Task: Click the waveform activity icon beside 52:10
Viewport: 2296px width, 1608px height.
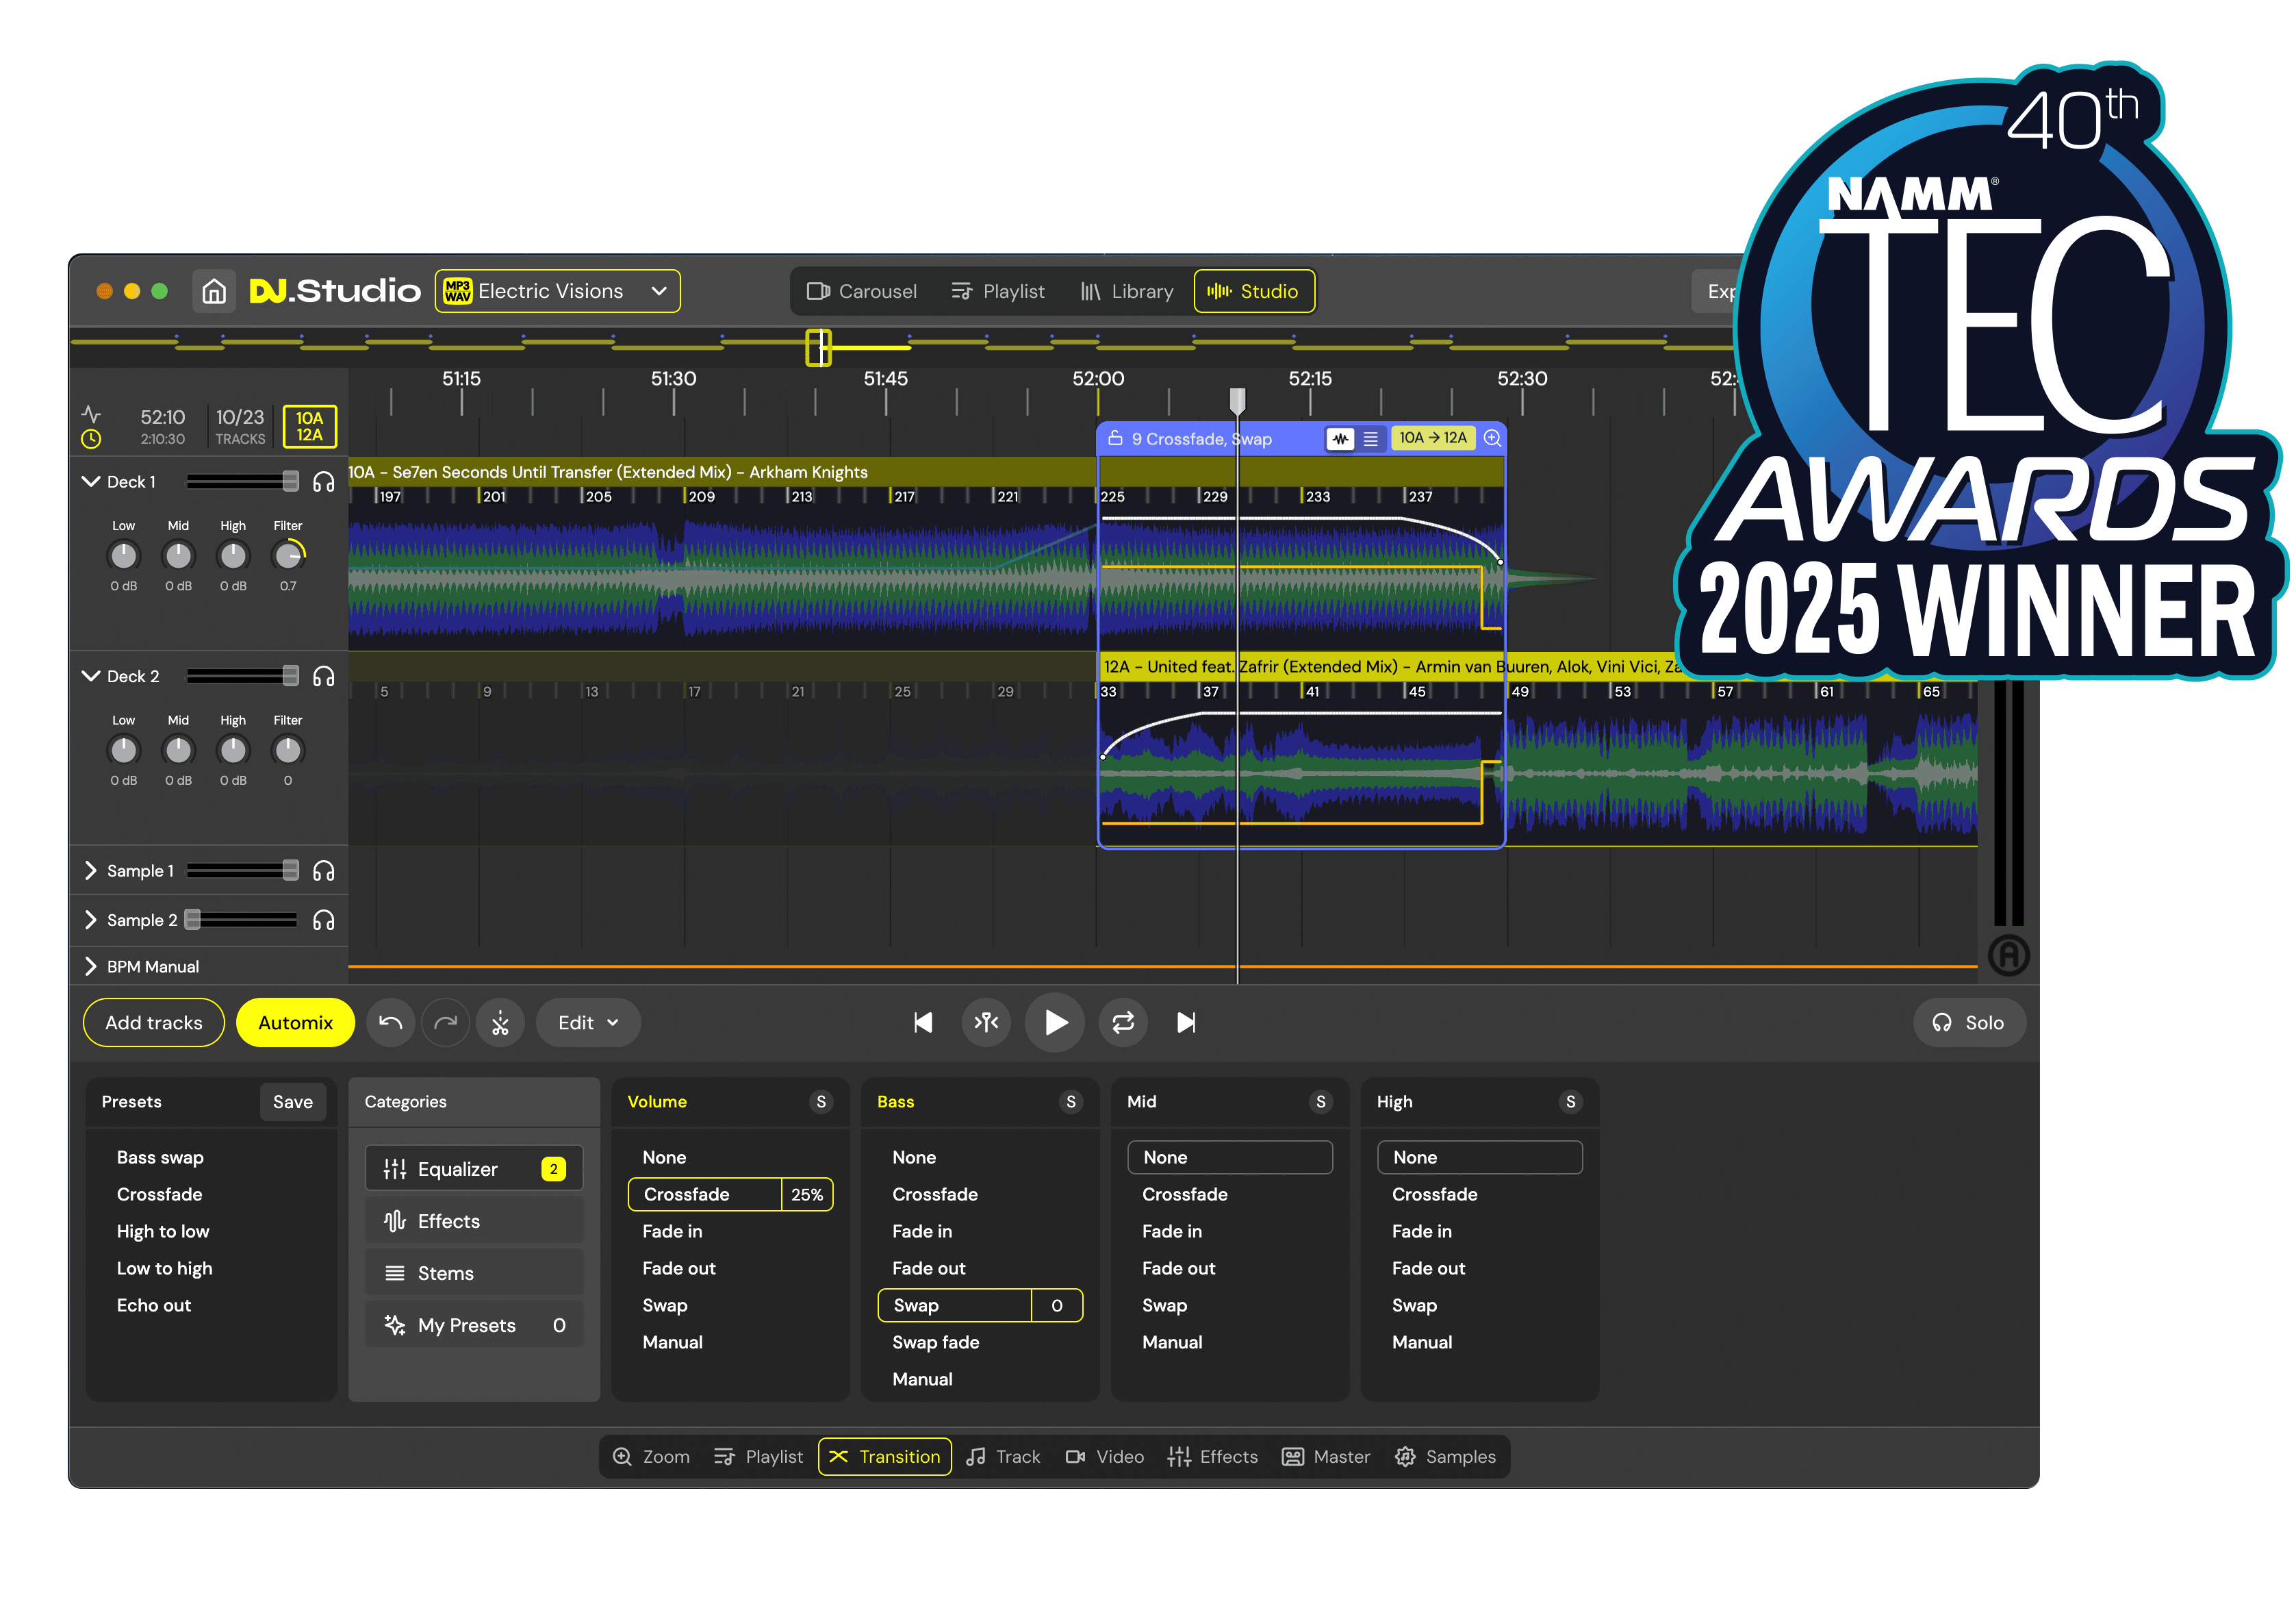Action: [91, 414]
